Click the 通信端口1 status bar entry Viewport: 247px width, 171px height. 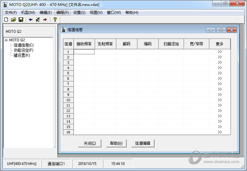pos(56,164)
